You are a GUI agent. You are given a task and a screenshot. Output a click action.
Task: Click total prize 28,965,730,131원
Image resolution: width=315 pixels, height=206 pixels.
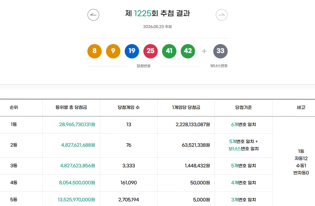tap(77, 125)
